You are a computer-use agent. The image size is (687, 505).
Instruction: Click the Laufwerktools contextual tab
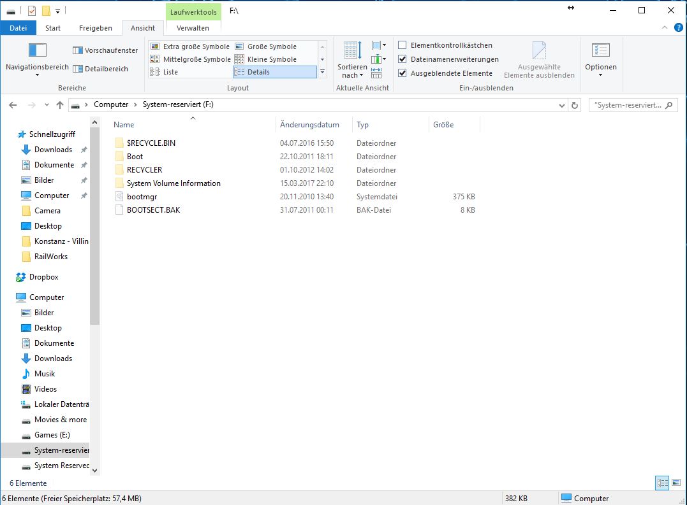coord(193,12)
